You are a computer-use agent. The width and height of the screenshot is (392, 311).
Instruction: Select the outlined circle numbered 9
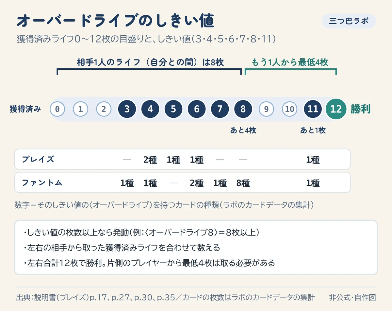coord(266,109)
